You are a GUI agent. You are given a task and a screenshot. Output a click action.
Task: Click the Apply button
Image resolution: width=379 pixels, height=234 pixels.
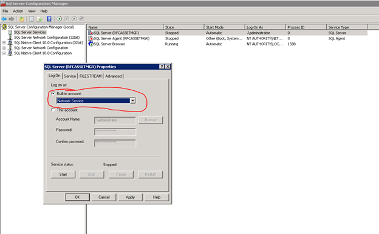click(130, 198)
